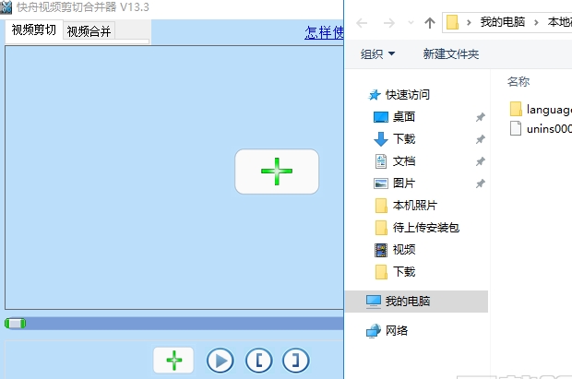Play the video with the play button

[x=220, y=360]
